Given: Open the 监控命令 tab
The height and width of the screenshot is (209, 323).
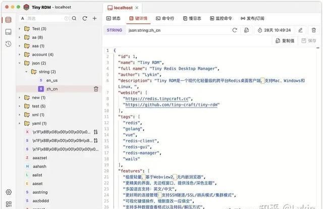Looking at the screenshot, I should tap(221, 18).
